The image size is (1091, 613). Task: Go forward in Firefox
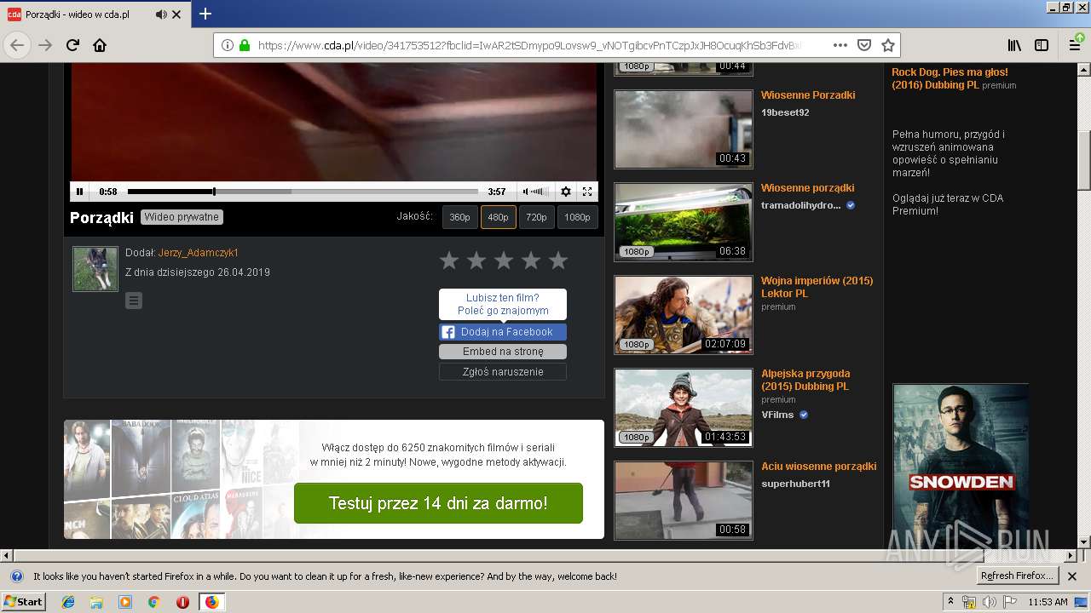(45, 45)
